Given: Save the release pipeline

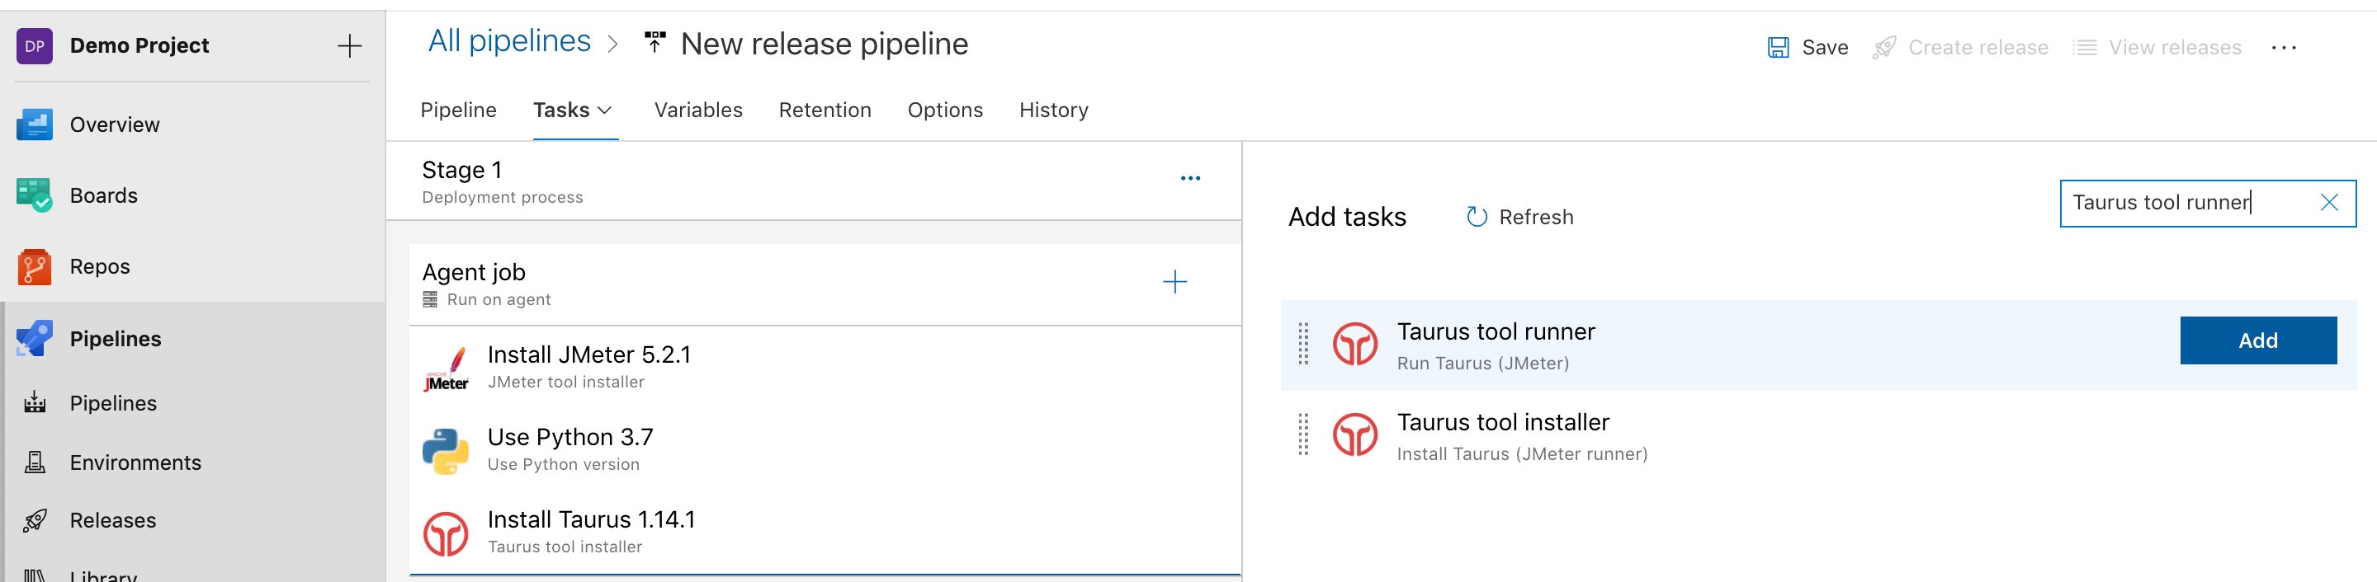Looking at the screenshot, I should coord(1808,48).
